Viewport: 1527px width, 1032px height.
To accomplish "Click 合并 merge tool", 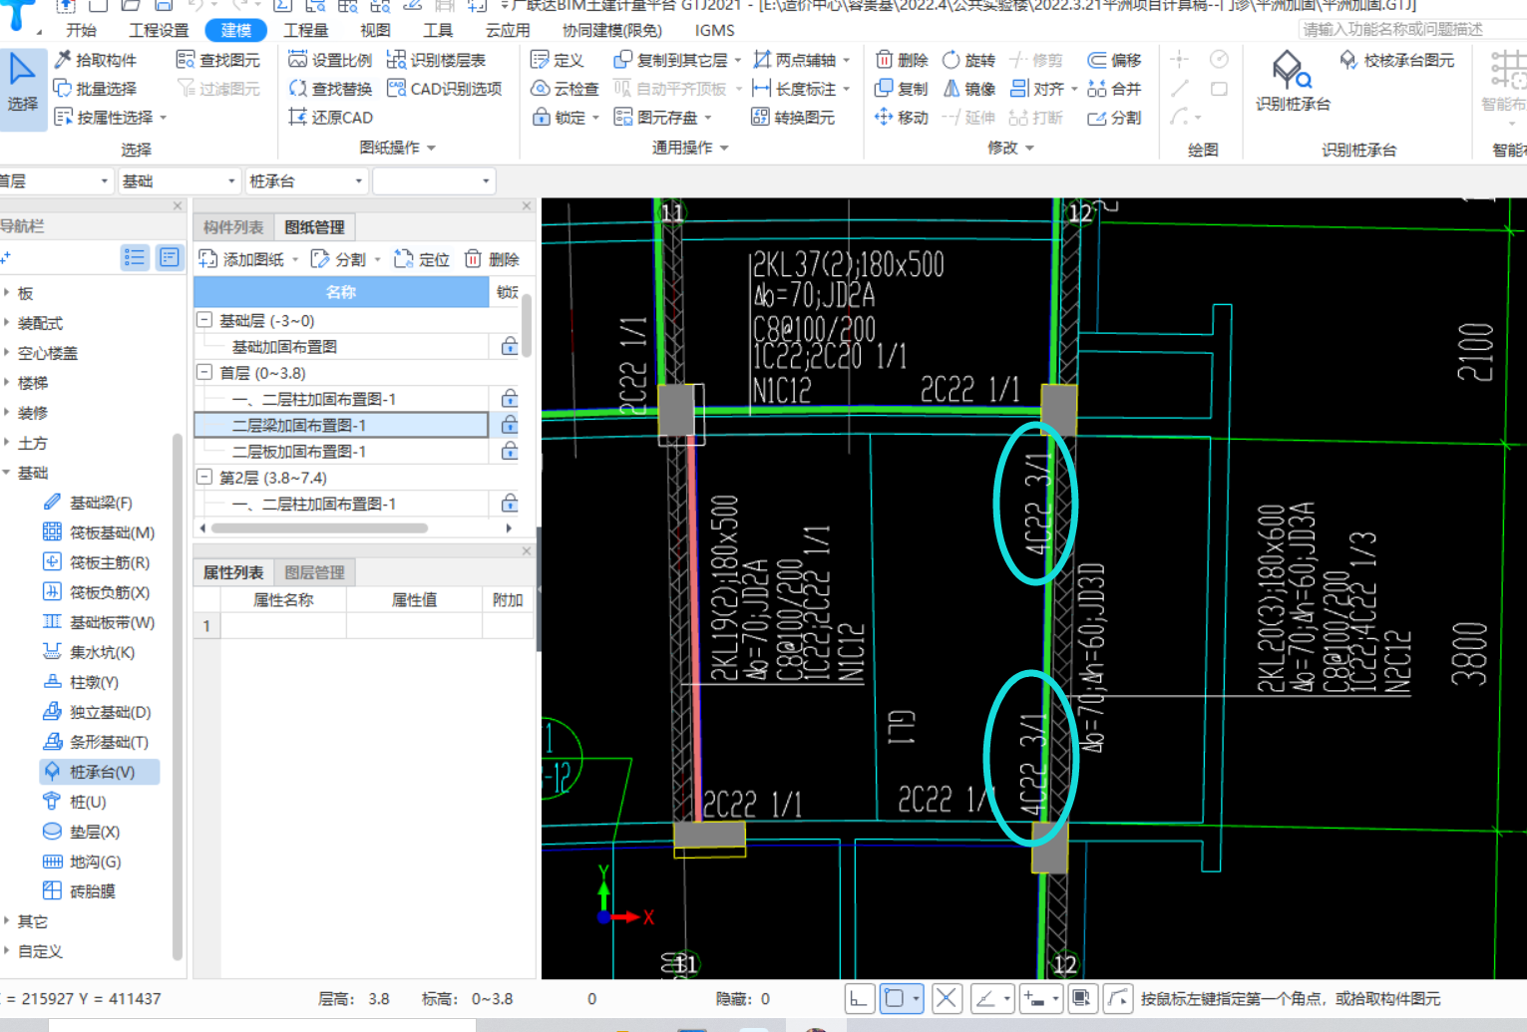I will 1114,89.
